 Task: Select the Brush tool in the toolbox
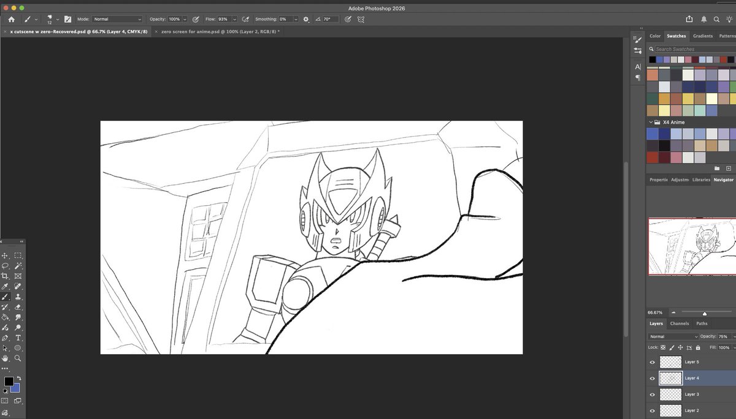(x=5, y=296)
